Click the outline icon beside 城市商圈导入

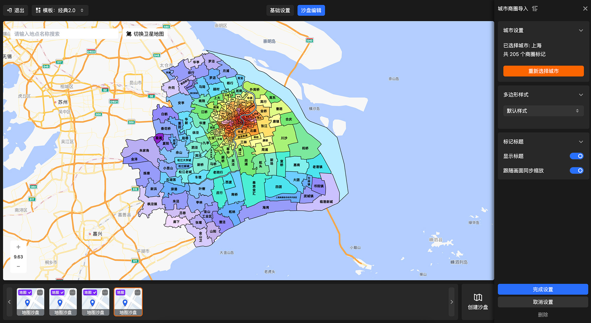pos(535,9)
